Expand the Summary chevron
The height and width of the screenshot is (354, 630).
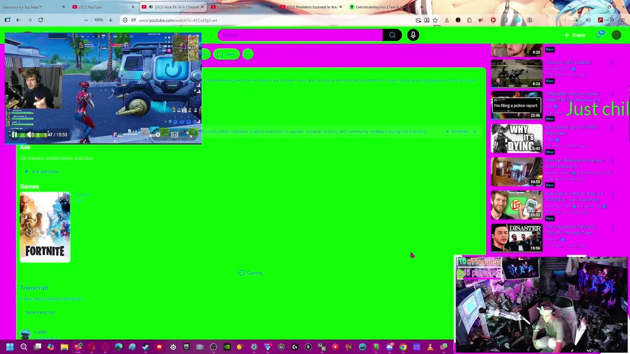click(474, 132)
